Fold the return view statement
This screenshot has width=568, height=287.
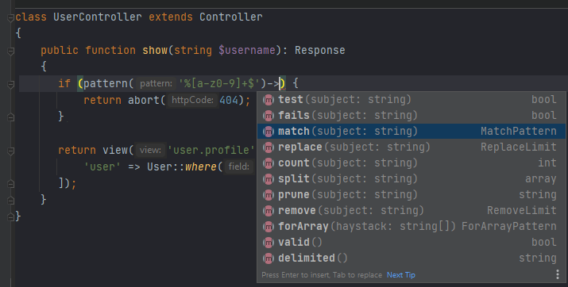[11, 151]
